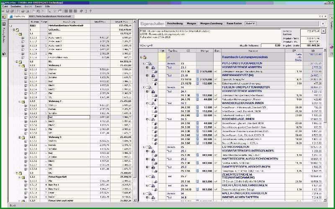Viewport: 335px width, 209px height.
Task: Open the Mengen Zuordnung tab
Action: pos(211,23)
